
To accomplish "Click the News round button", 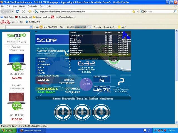I will pyautogui.click(x=82, y=112).
